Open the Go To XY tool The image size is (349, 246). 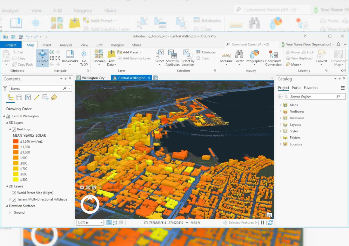pyautogui.click(x=84, y=58)
